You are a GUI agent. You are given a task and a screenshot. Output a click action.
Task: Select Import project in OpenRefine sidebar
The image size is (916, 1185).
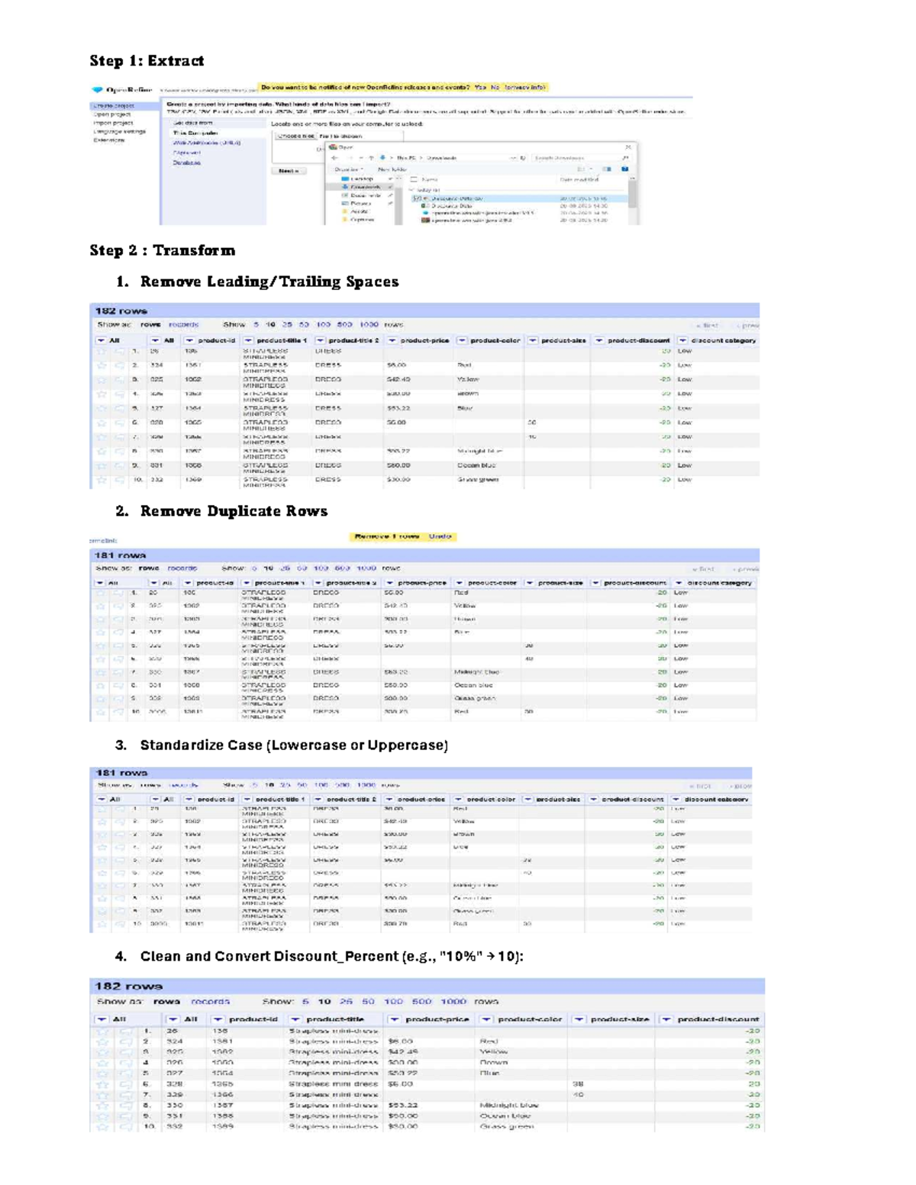[113, 123]
